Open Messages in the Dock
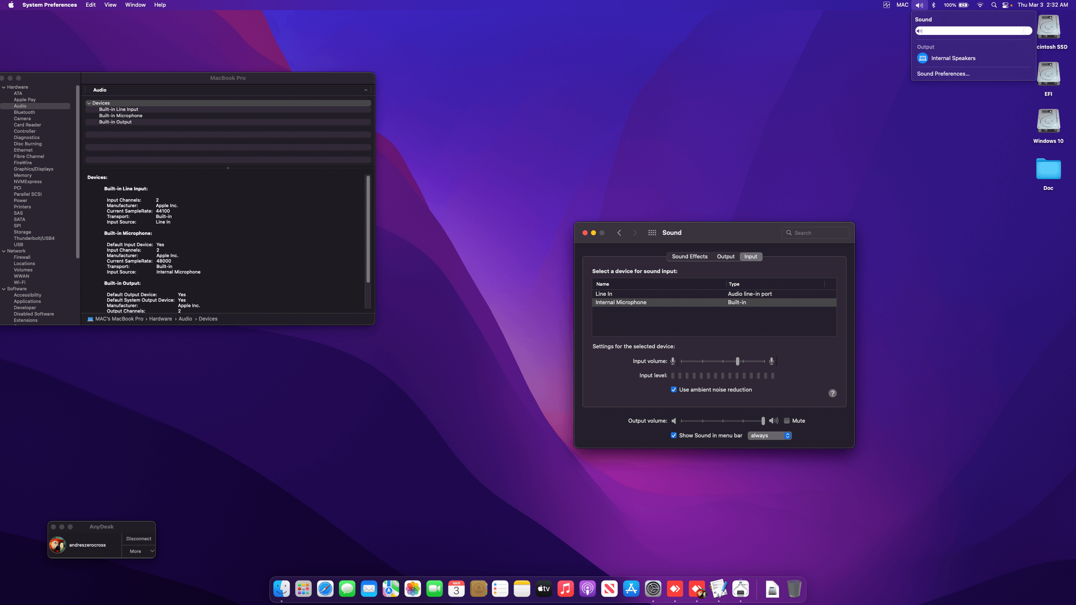 pyautogui.click(x=347, y=589)
